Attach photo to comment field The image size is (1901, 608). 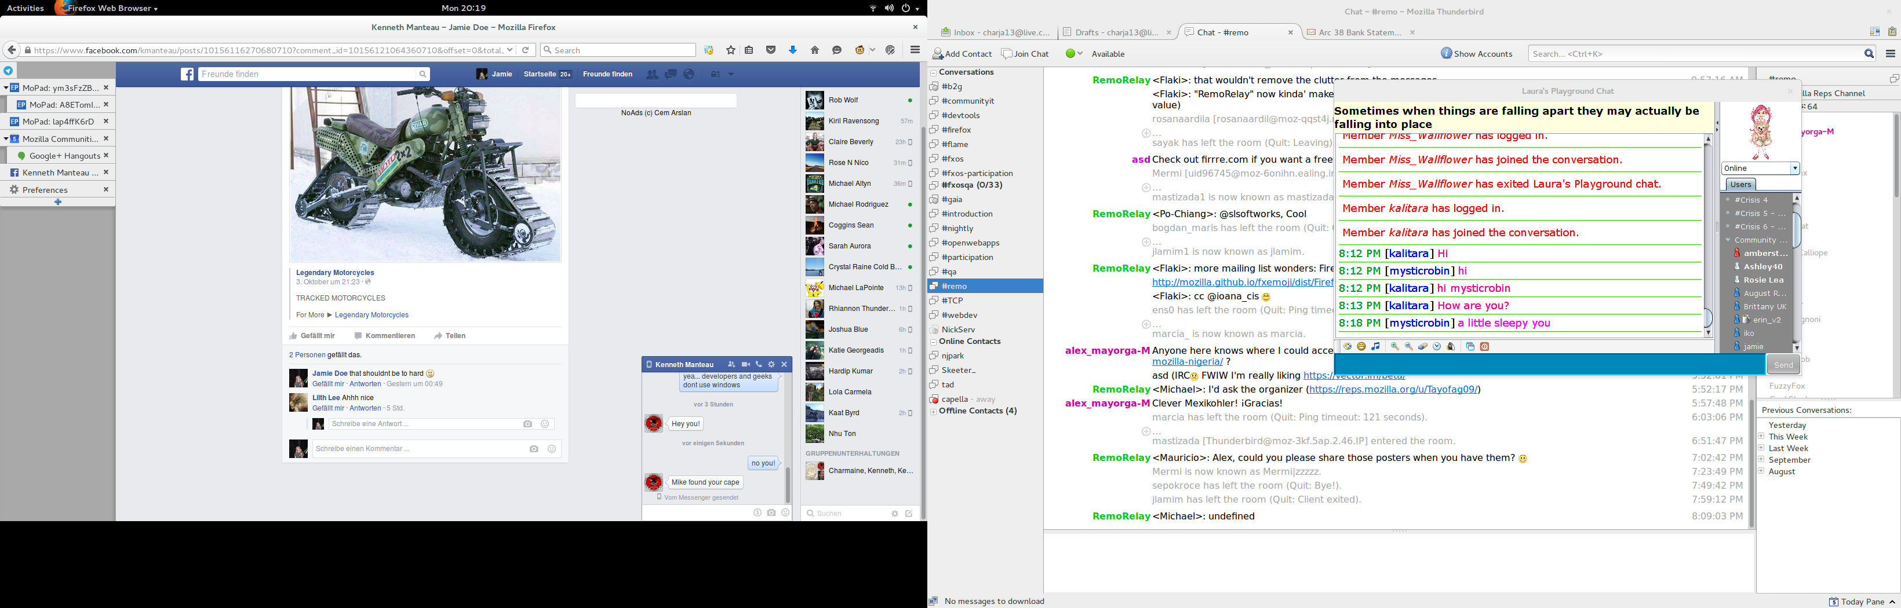[x=534, y=449]
